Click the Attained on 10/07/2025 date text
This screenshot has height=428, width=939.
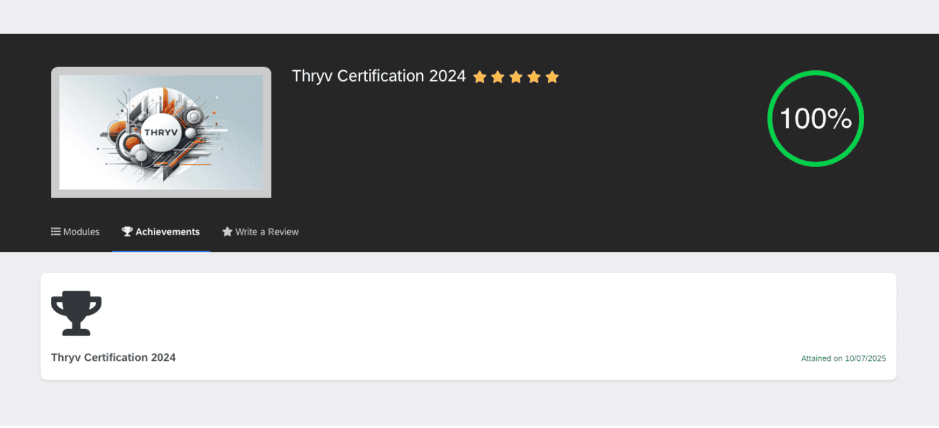click(843, 358)
